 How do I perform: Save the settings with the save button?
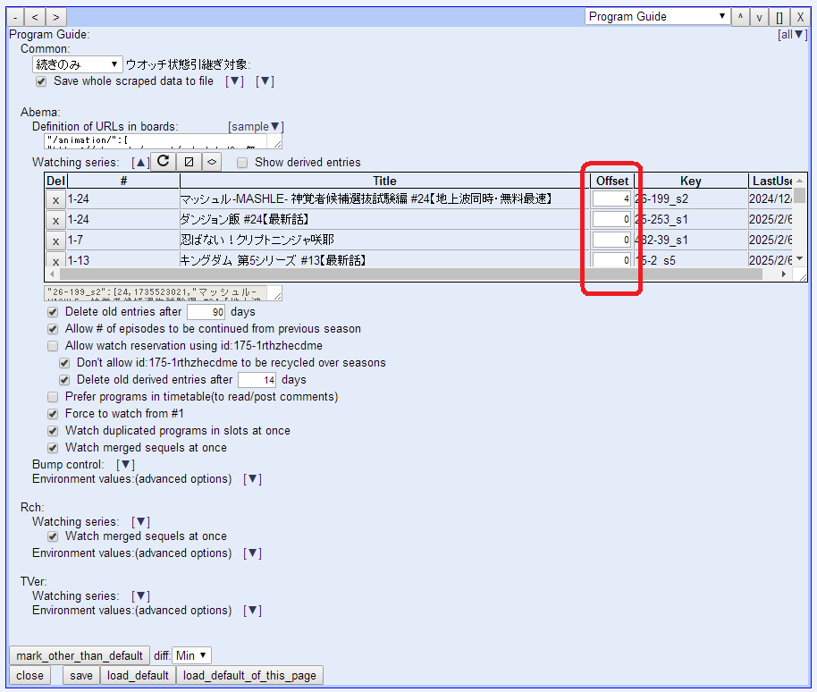(81, 676)
